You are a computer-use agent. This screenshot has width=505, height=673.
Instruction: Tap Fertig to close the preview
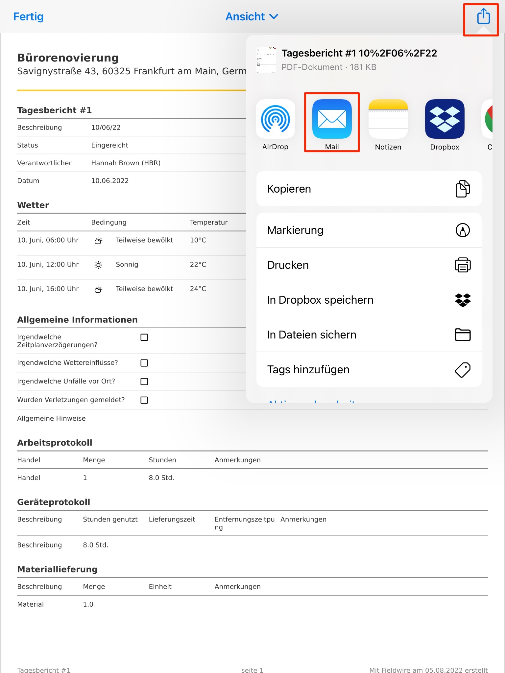pos(28,16)
